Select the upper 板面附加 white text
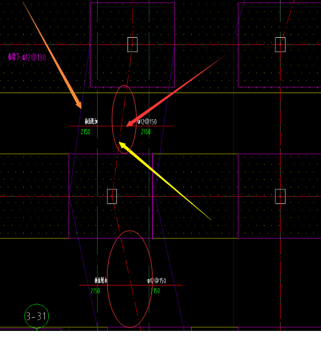 [x=91, y=121]
